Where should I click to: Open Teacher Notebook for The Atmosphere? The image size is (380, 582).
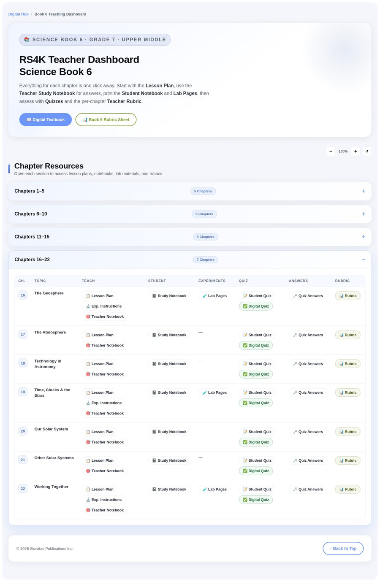(105, 345)
